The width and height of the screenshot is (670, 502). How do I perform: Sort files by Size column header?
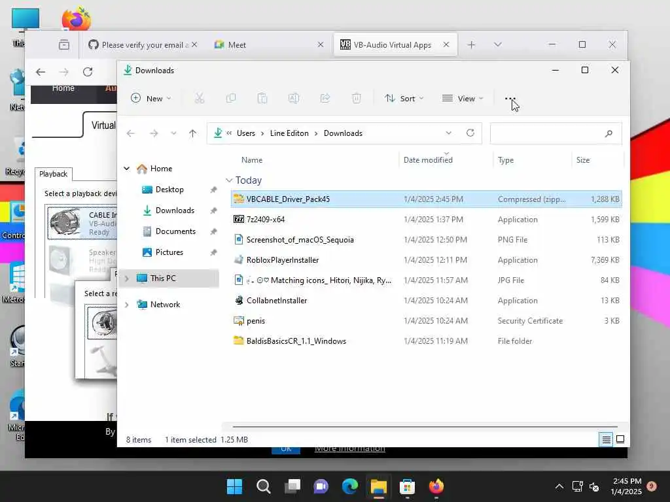(x=583, y=160)
